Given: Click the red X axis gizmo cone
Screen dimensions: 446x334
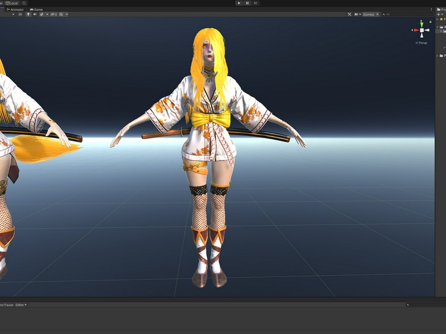Looking at the screenshot, I should (416, 30).
